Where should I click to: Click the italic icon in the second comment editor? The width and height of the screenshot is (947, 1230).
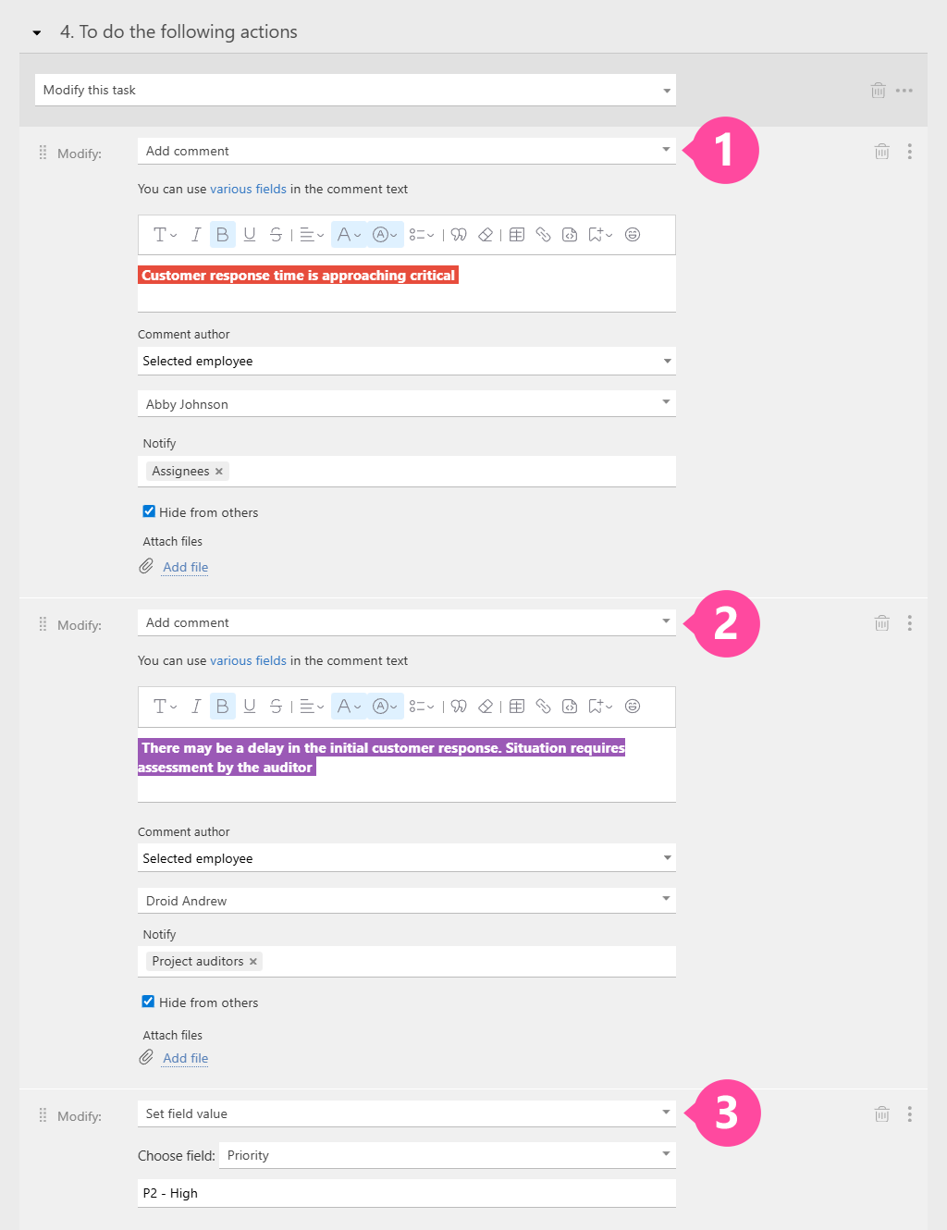[196, 707]
